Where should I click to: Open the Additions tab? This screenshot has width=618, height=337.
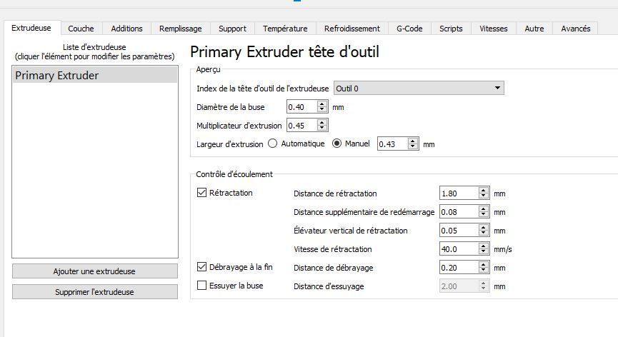(126, 29)
